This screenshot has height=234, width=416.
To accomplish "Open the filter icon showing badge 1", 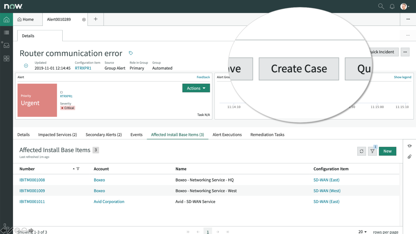I will pos(372,151).
